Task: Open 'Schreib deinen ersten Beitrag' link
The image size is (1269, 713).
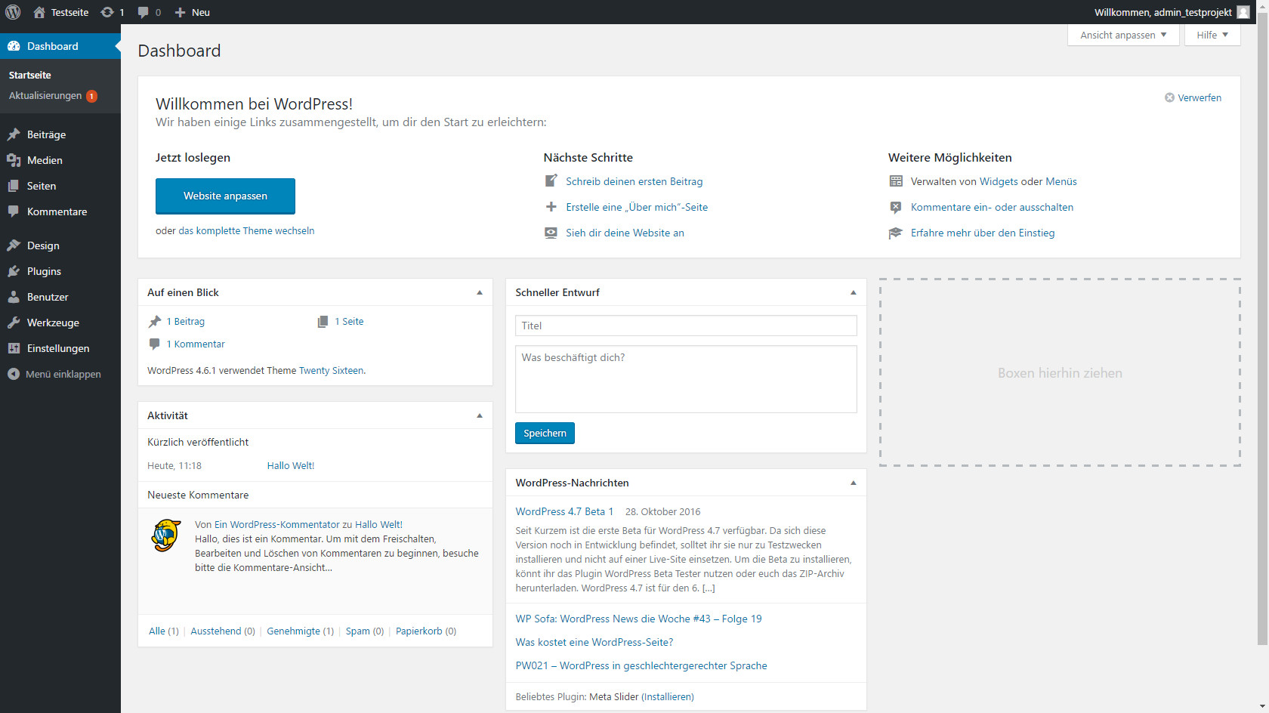Action: (x=634, y=181)
